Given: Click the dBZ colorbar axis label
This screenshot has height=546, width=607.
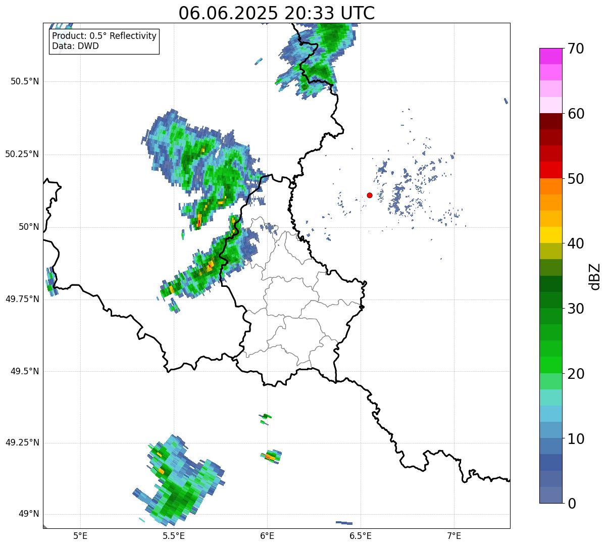Looking at the screenshot, I should pyautogui.click(x=595, y=276).
